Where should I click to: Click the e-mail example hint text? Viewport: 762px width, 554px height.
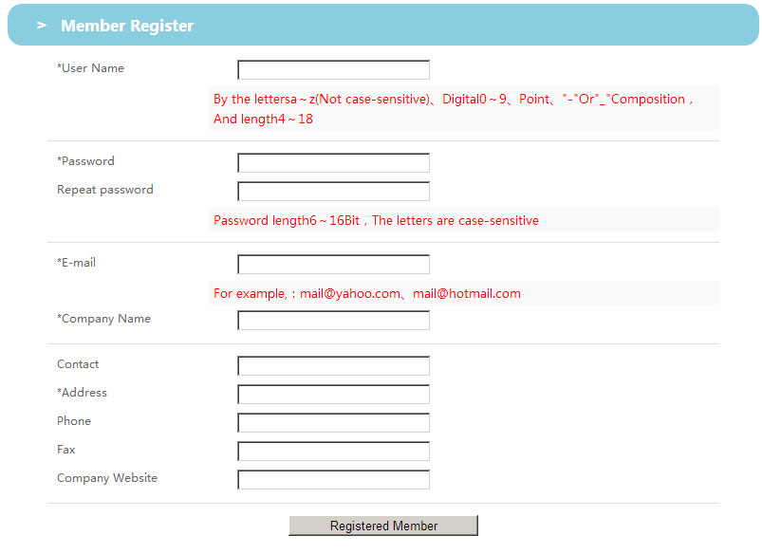click(x=366, y=294)
